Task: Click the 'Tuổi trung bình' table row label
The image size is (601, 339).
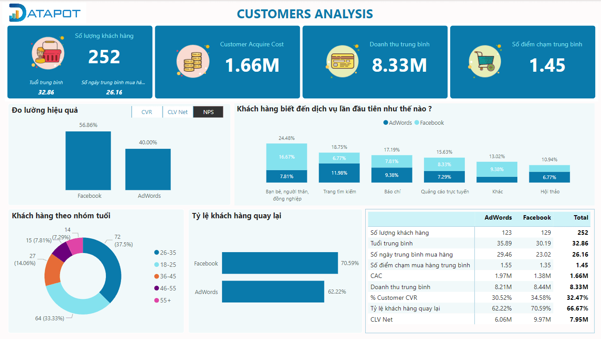Action: pos(391,243)
